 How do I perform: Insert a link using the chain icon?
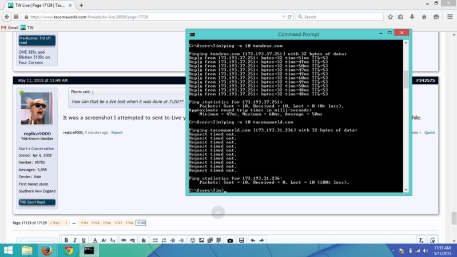pos(124,240)
